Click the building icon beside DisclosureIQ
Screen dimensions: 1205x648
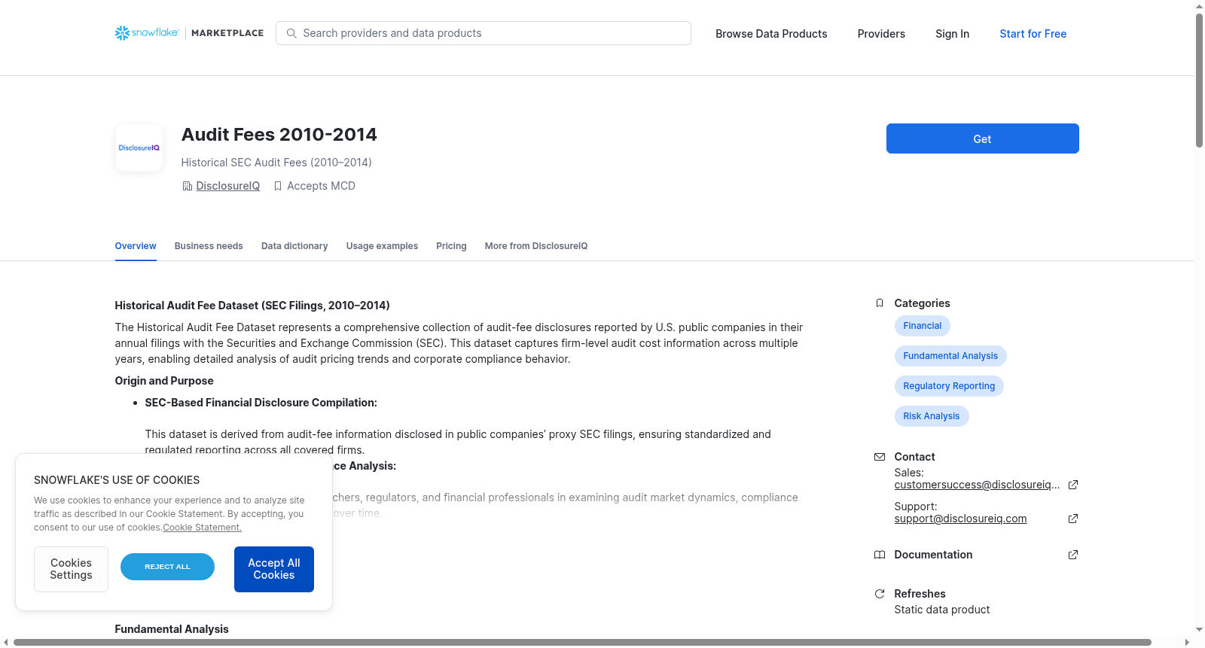pyautogui.click(x=188, y=186)
